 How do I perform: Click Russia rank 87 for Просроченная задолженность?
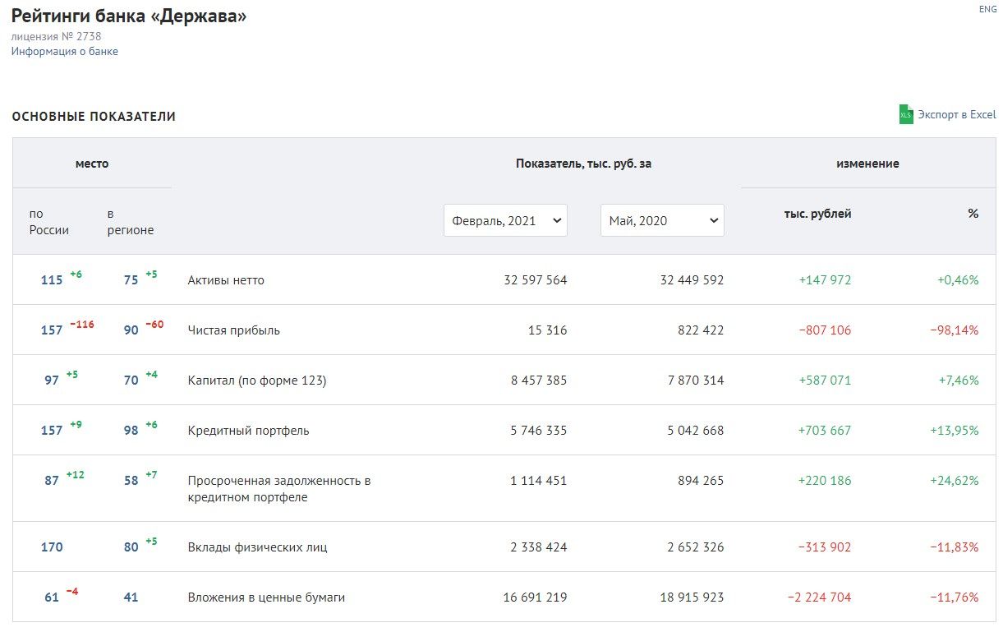coord(52,481)
